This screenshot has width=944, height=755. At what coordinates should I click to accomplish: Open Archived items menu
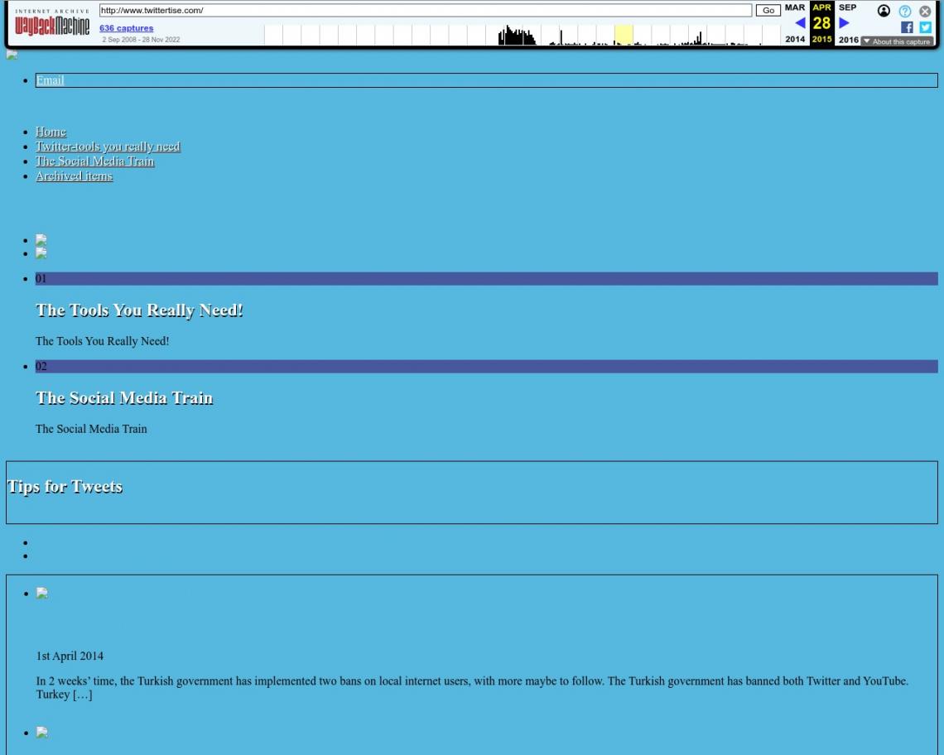point(74,176)
